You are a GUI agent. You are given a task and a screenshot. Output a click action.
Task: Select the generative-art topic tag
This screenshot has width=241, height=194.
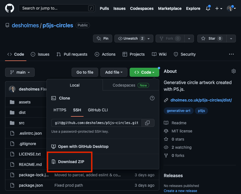pyautogui.click(x=179, y=111)
